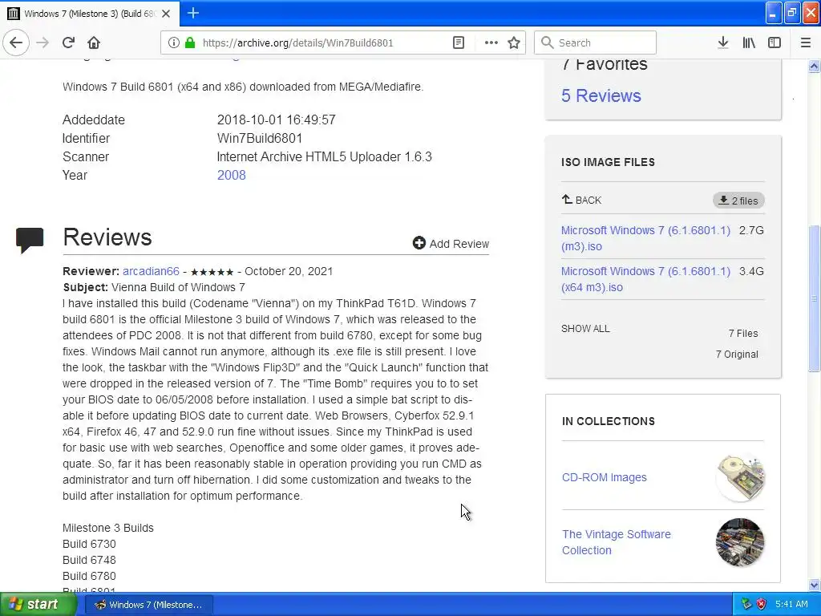Viewport: 821px width, 616px height.
Task: Download the 2 files bundle
Action: click(x=738, y=200)
